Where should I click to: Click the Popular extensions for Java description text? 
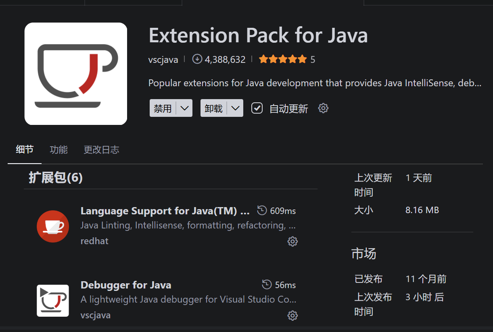point(315,83)
